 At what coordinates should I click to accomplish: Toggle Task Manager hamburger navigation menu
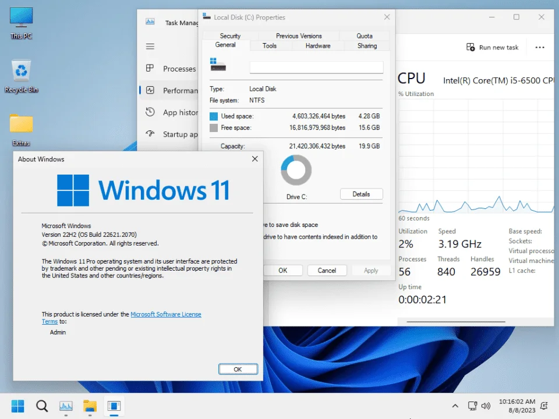click(150, 47)
